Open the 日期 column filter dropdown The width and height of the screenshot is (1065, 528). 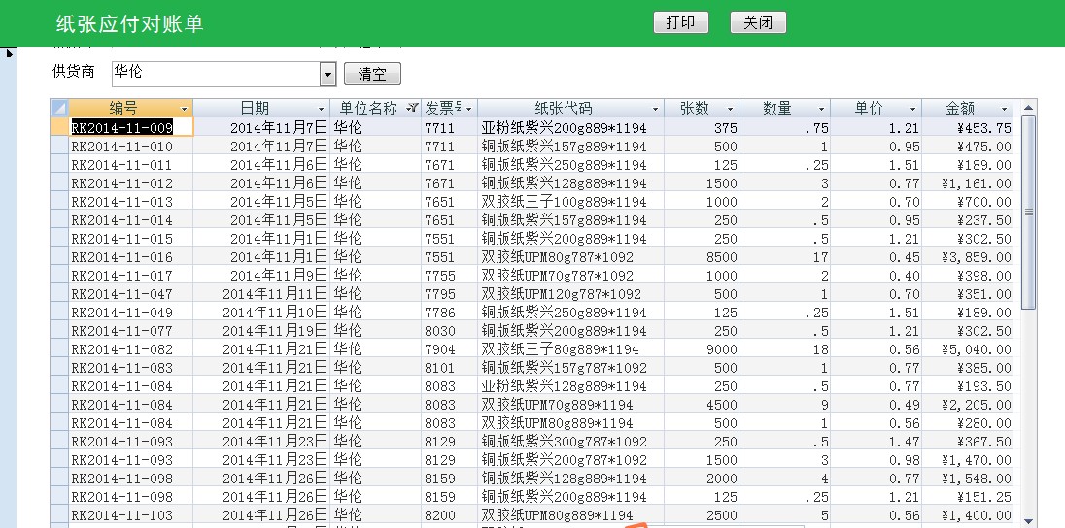pyautogui.click(x=322, y=109)
